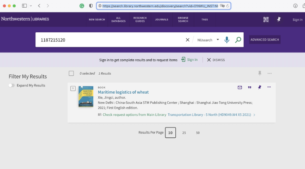Open translate icon in address bar
The height and width of the screenshot is (169, 305).
coord(222,6)
